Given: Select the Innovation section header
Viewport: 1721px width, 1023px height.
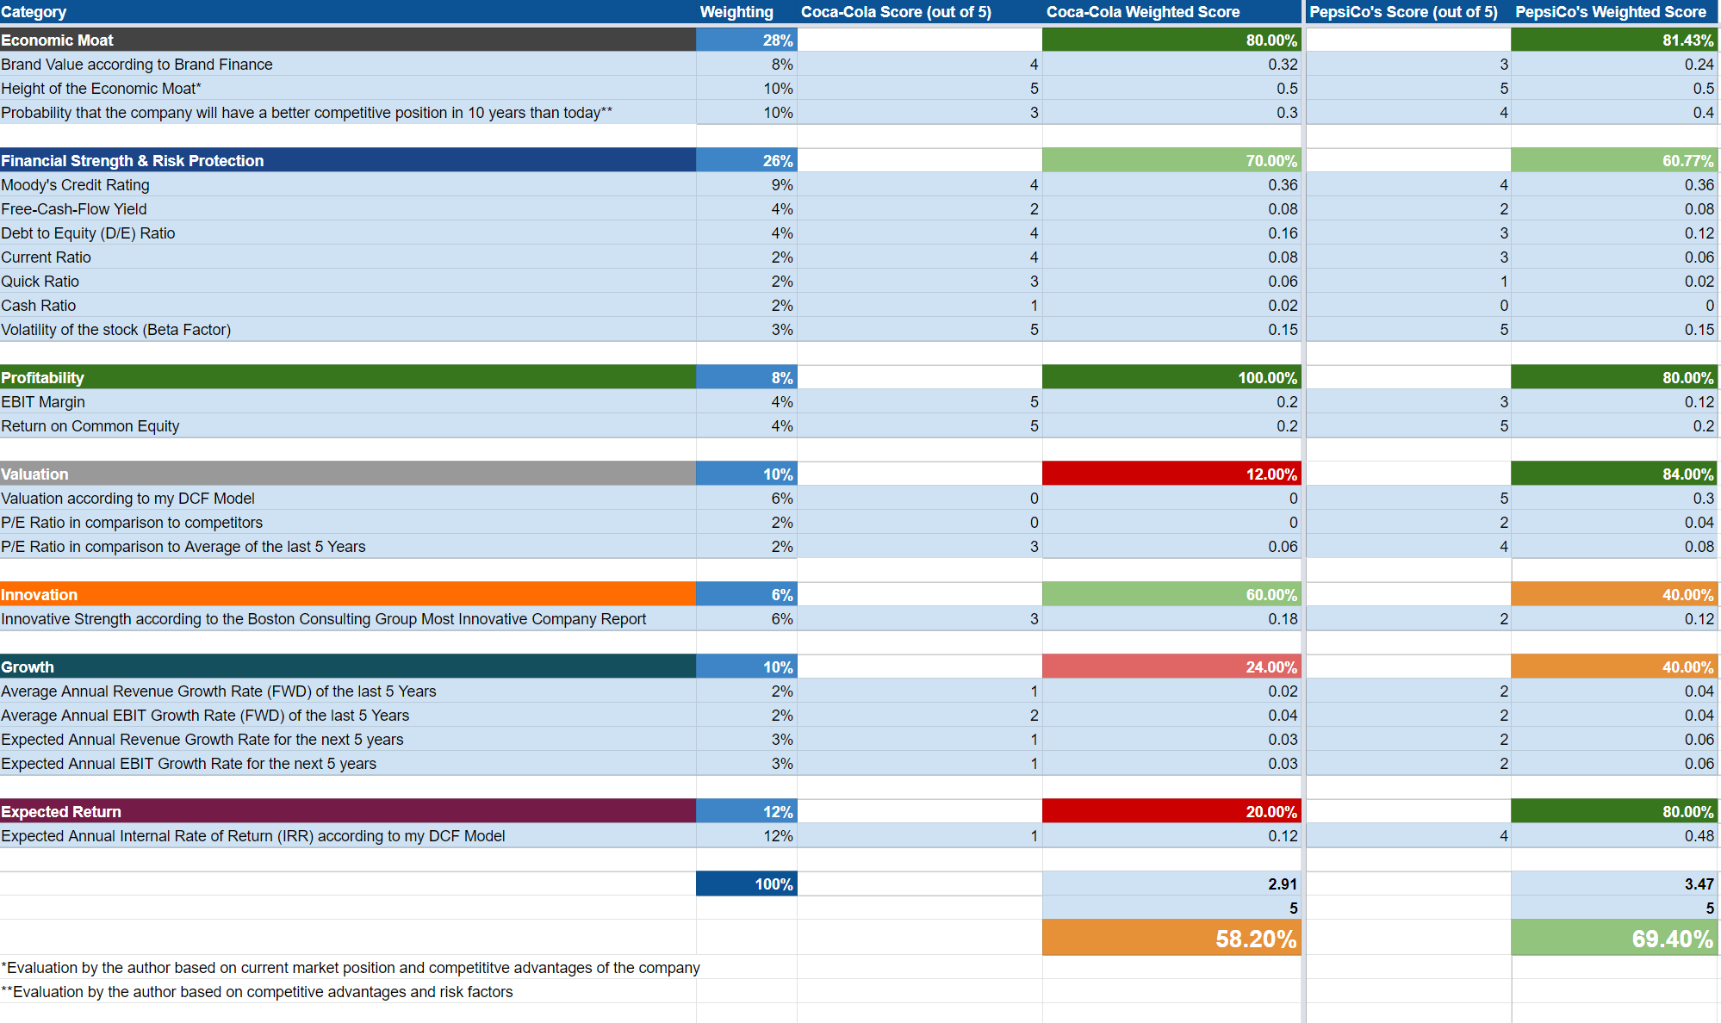Looking at the screenshot, I should pyautogui.click(x=348, y=594).
